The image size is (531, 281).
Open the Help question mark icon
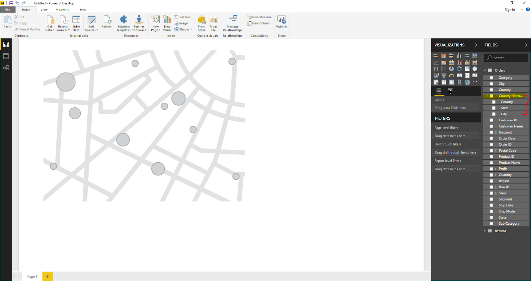[528, 10]
